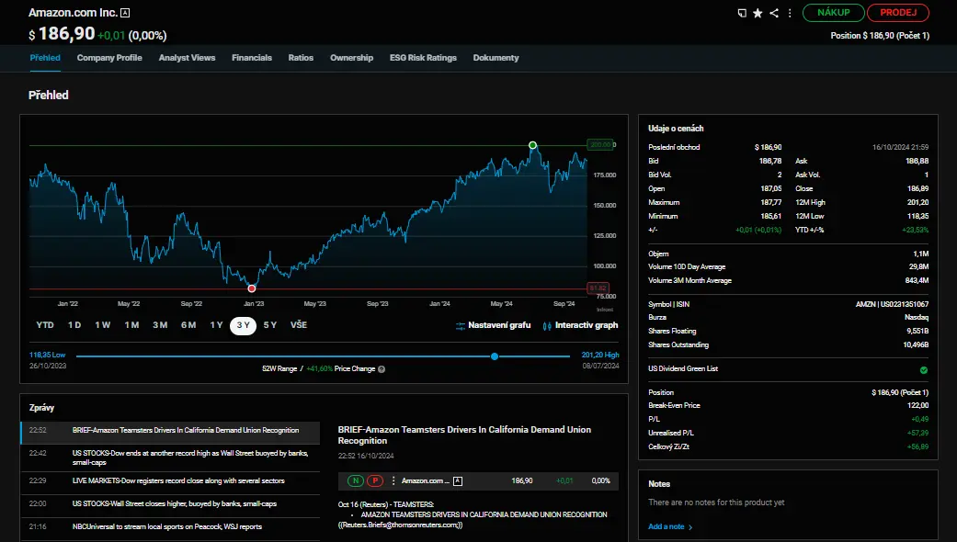Click the 12M Low value 118,35
957x542 pixels.
pos(917,217)
